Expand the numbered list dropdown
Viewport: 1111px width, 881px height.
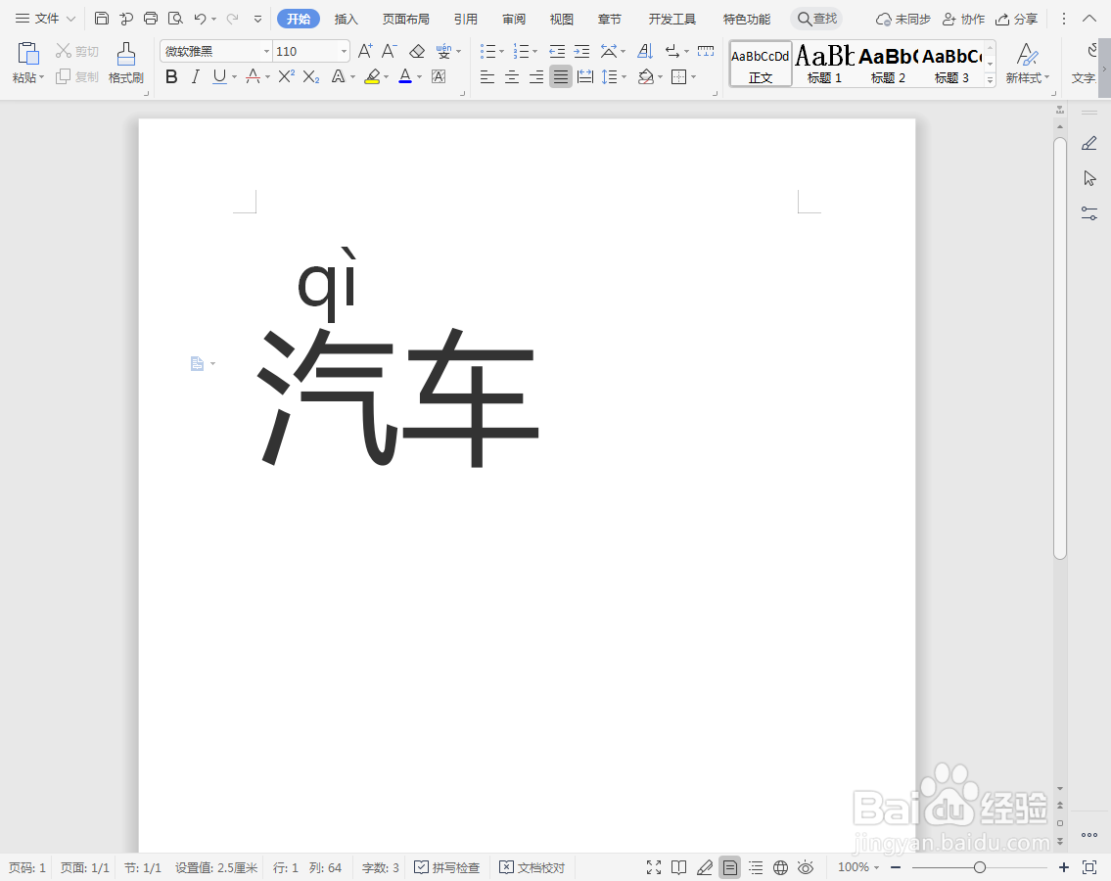click(x=535, y=51)
